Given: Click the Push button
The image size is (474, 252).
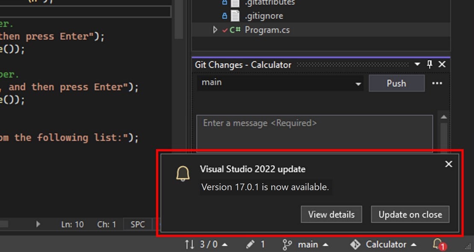Looking at the screenshot, I should (396, 83).
